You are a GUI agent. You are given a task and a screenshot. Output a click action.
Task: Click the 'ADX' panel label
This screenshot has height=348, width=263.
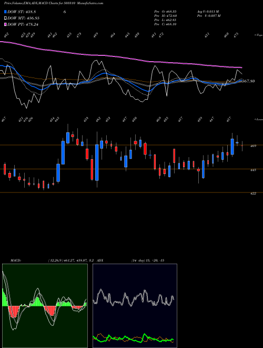pos(100,260)
